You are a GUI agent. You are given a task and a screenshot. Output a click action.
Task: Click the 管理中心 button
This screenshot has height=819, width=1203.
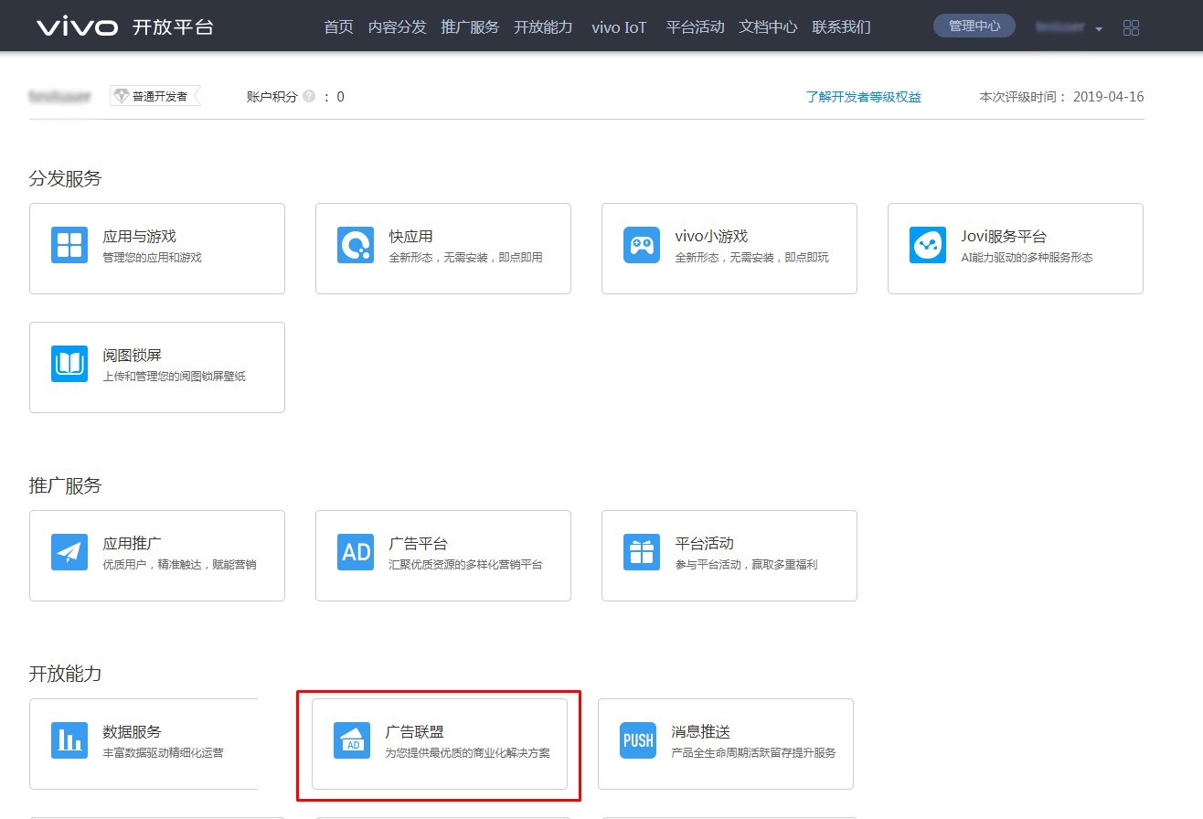coord(974,26)
